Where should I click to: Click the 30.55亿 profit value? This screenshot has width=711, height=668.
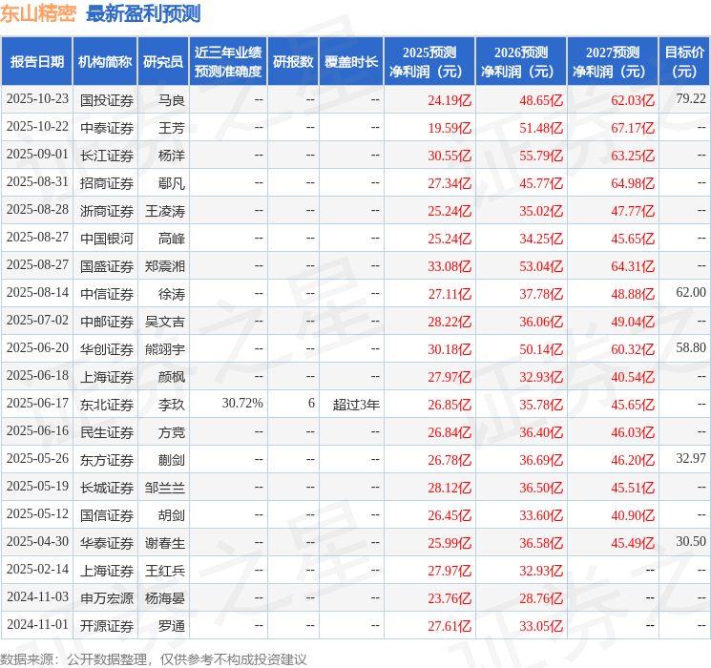pyautogui.click(x=450, y=156)
